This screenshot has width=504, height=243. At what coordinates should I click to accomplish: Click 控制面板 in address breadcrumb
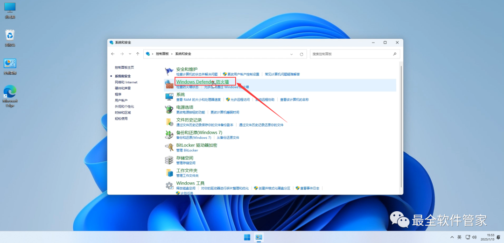[162, 54]
